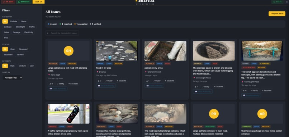289x137 pixels.
Task: Verify the broken bench issue
Action: click(x=254, y=90)
